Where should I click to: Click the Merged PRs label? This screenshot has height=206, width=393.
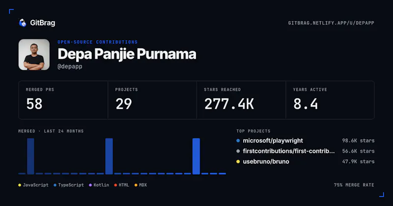pos(40,90)
